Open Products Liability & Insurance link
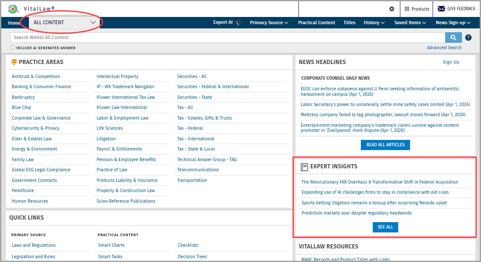Image resolution: width=481 pixels, height=262 pixels. 127,180
